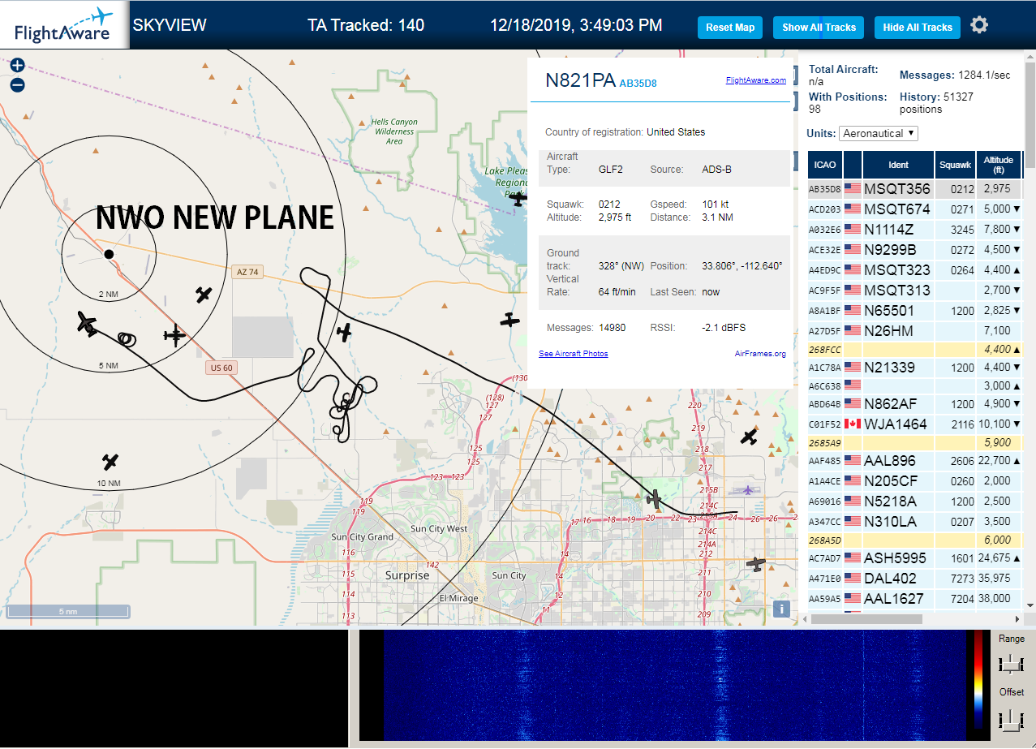Sort table by ICAO column
Image resolution: width=1036 pixels, height=749 pixels.
(825, 165)
